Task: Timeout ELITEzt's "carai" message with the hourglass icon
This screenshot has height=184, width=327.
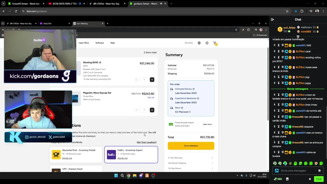Action: tap(278, 51)
